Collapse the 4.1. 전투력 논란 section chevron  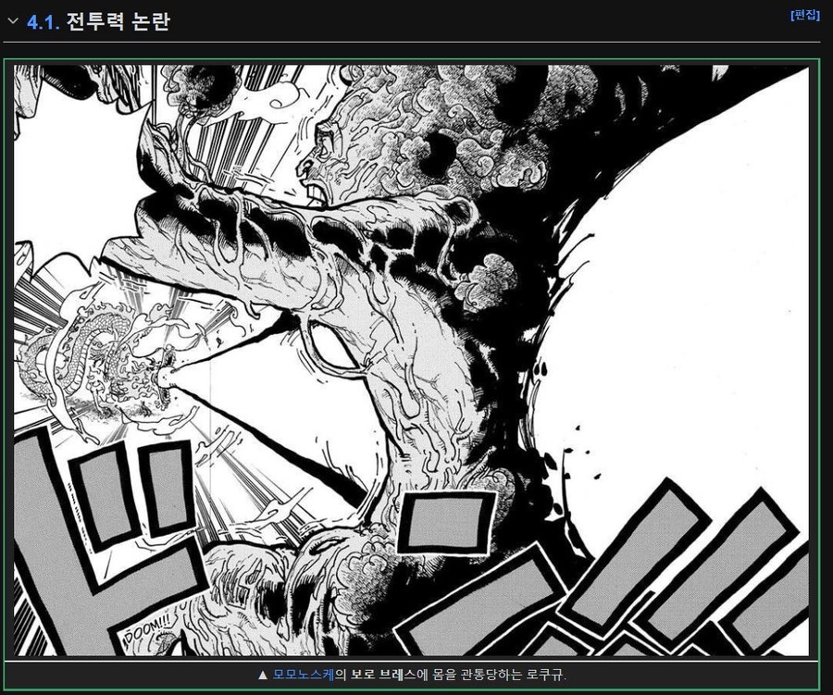tap(13, 21)
